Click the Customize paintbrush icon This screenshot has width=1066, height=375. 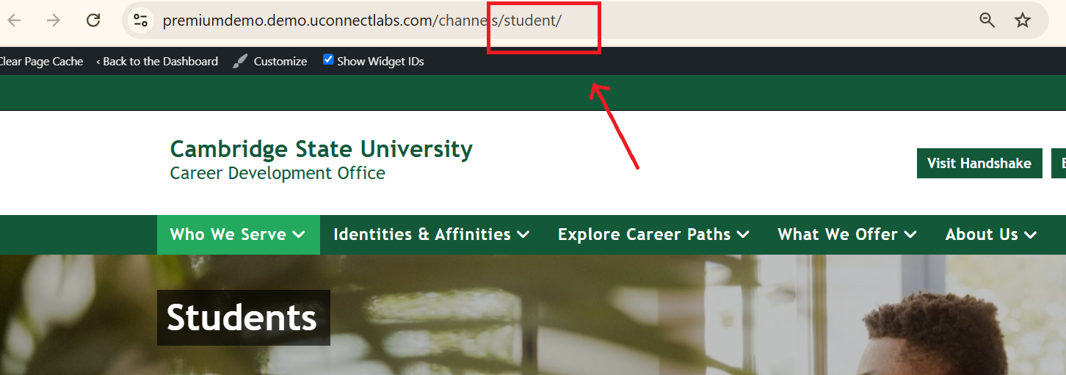(240, 62)
